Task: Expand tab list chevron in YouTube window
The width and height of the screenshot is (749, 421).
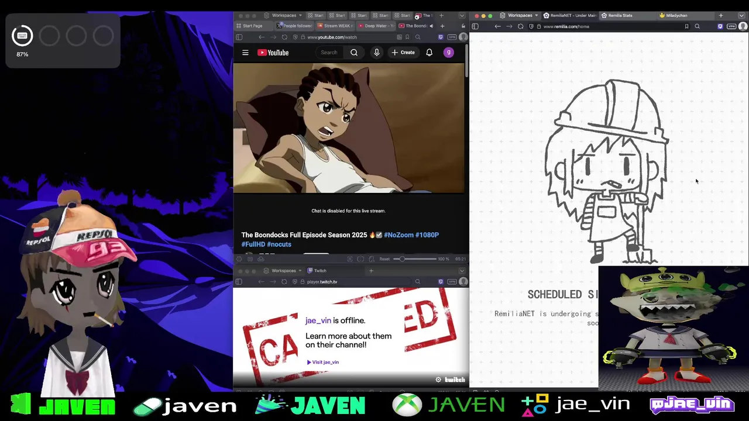Action: click(462, 16)
